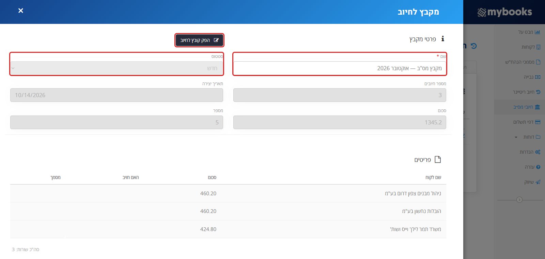Select the הובלות נחשון בע"מ row
This screenshot has height=259, width=545.
228,211
